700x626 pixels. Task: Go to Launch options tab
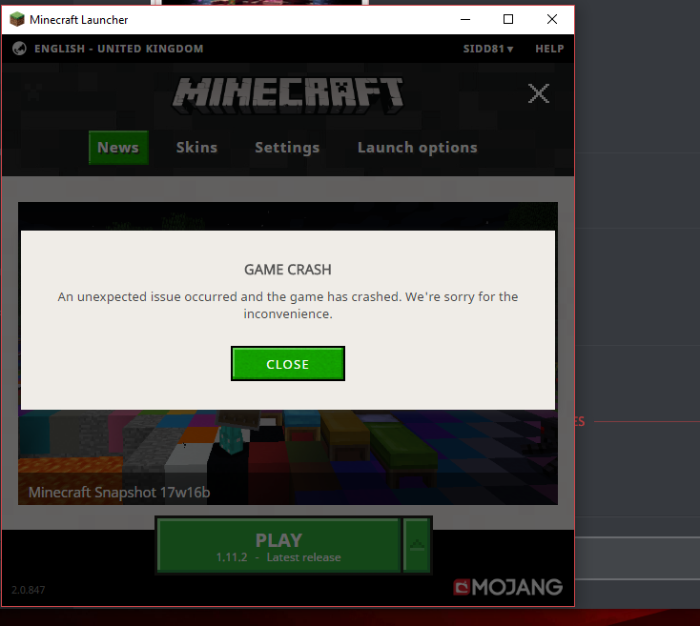coord(418,148)
